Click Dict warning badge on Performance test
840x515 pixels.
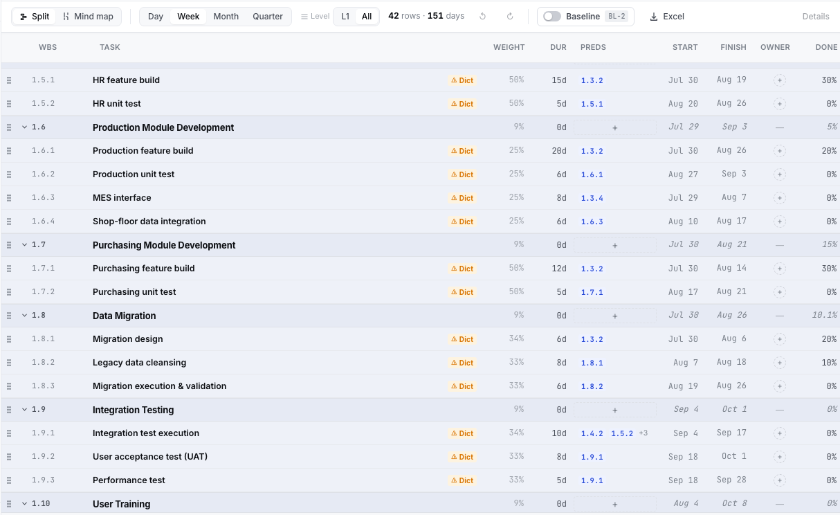[x=462, y=480]
